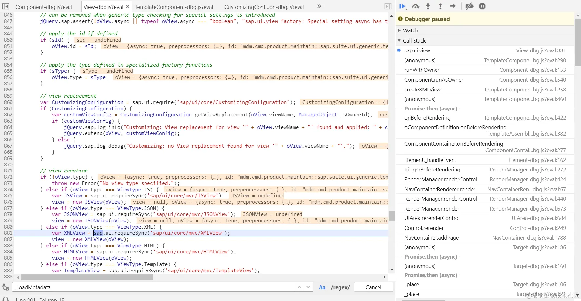Jump to the previous search match
The width and height of the screenshot is (581, 301).
coord(299,287)
